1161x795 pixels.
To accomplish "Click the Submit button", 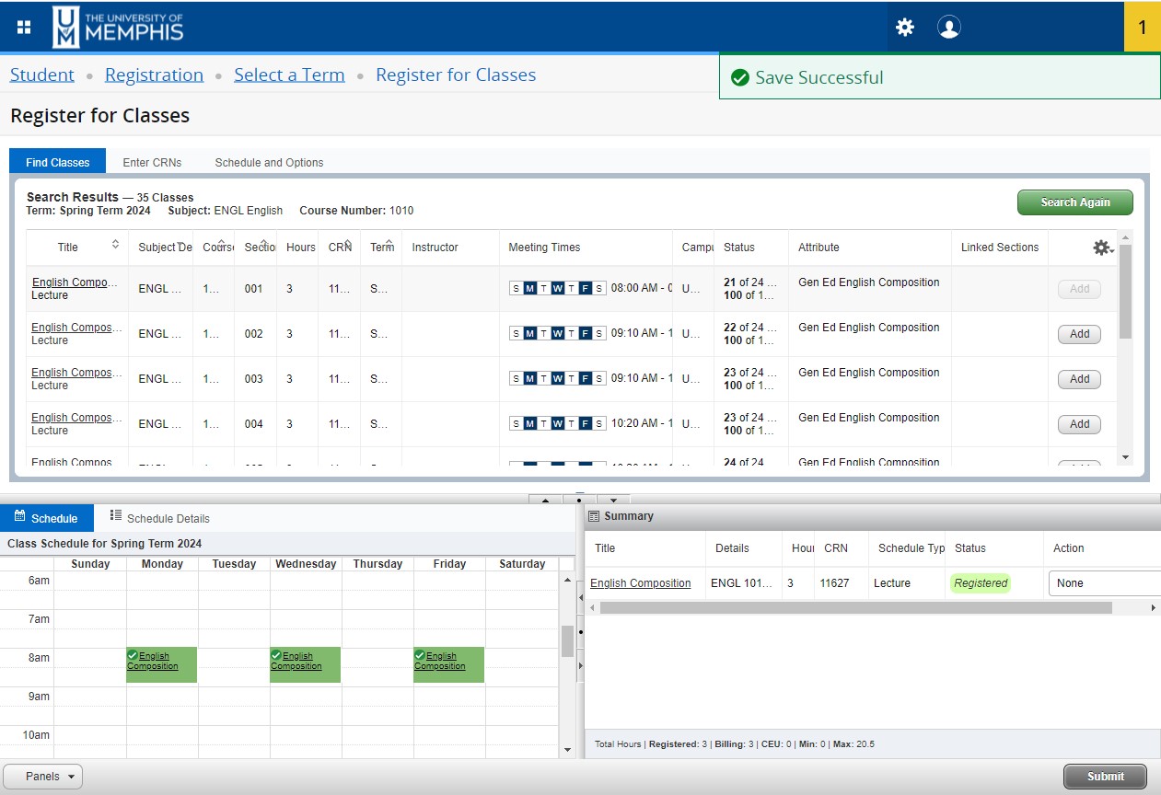I will [x=1105, y=777].
